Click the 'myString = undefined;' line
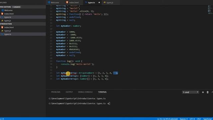This screenshot has width=213, height=120. (69, 17)
